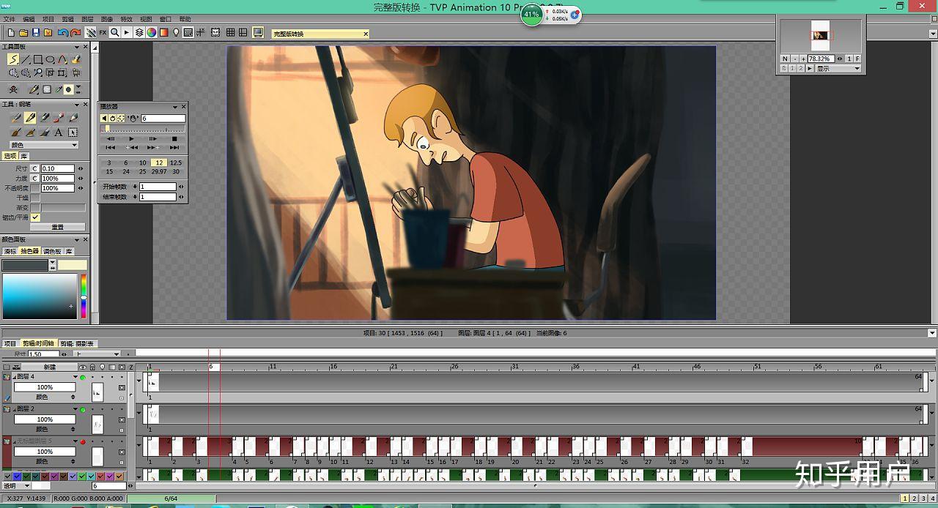Open the FX stack toolbar icon
The width and height of the screenshot is (938, 508).
[103, 33]
